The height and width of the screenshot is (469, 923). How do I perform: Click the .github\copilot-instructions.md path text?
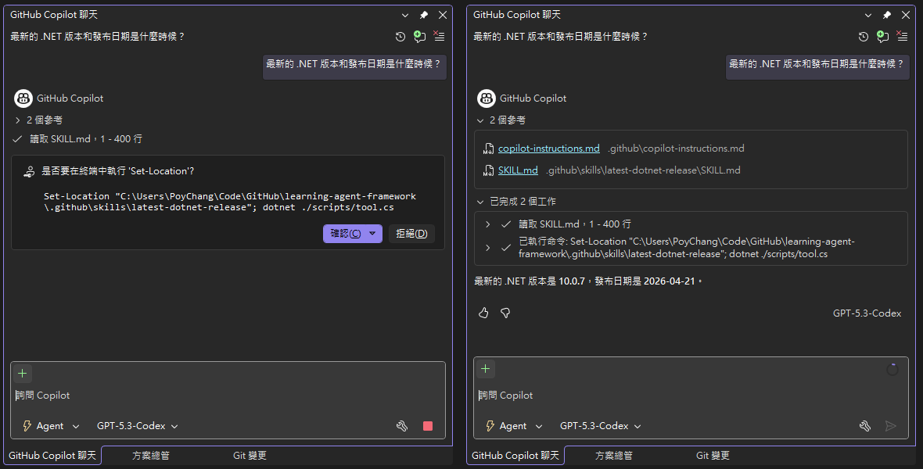point(677,149)
